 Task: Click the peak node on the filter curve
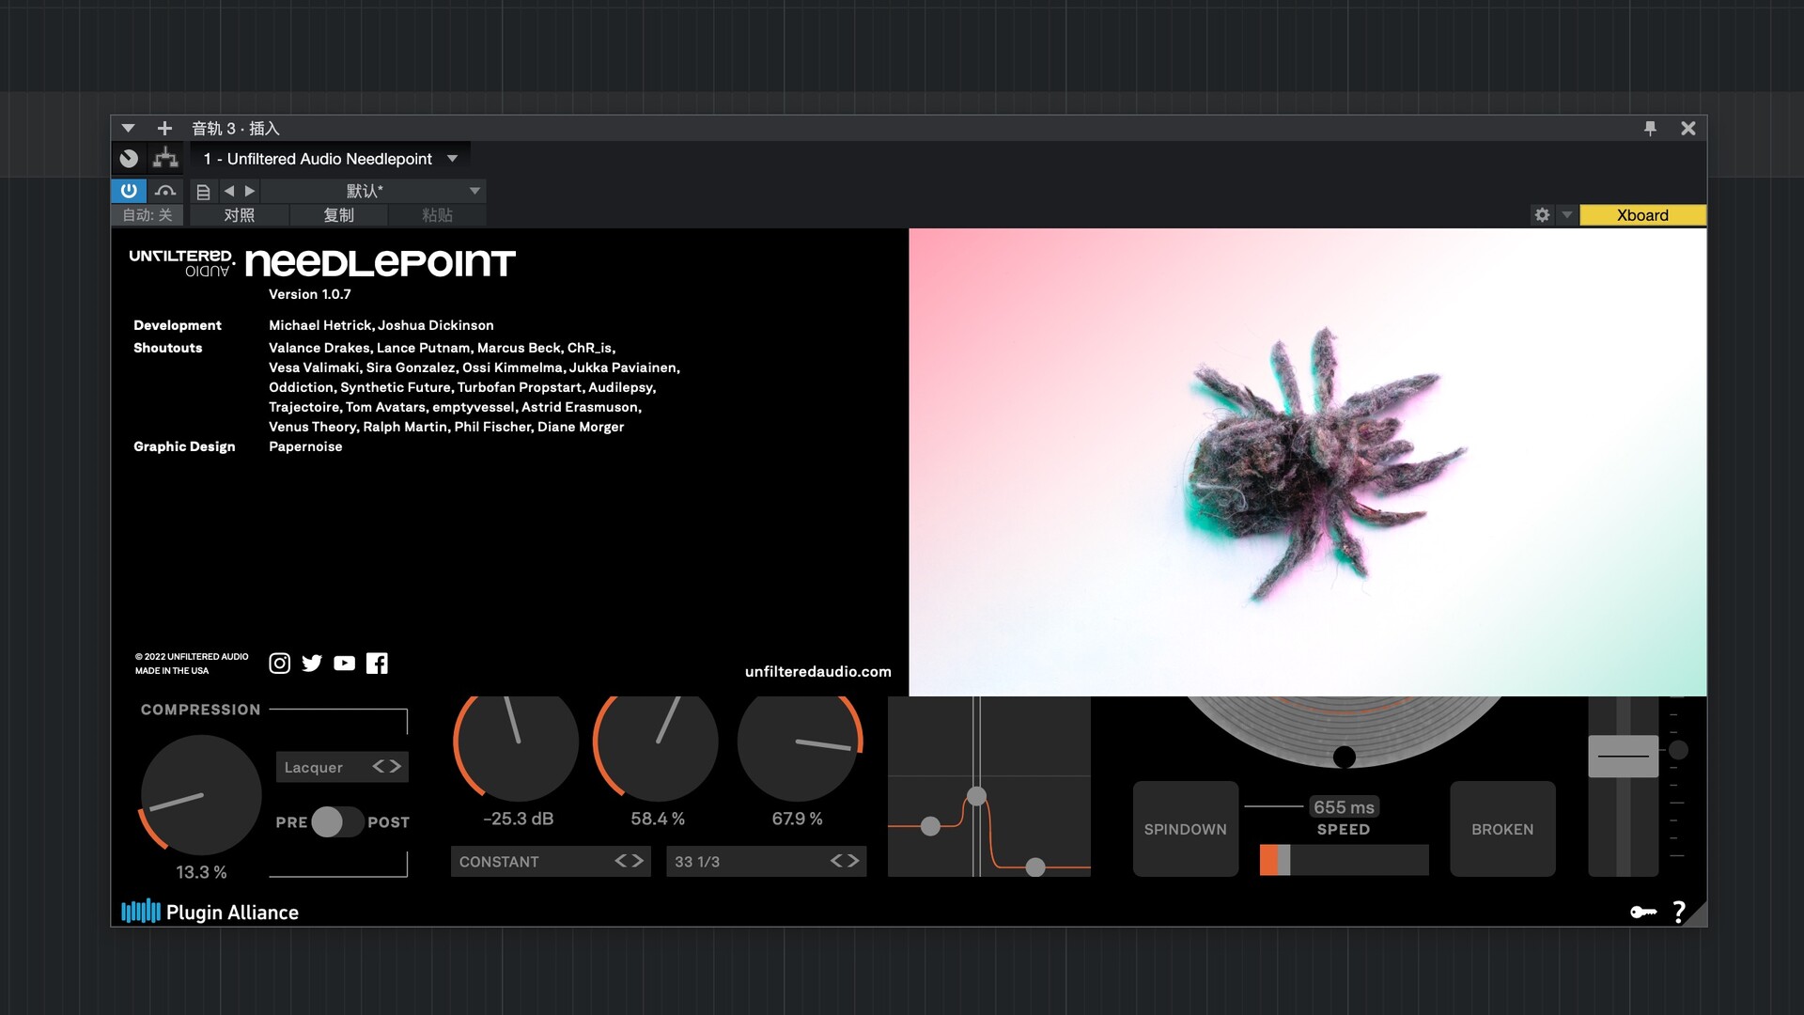pos(976,796)
